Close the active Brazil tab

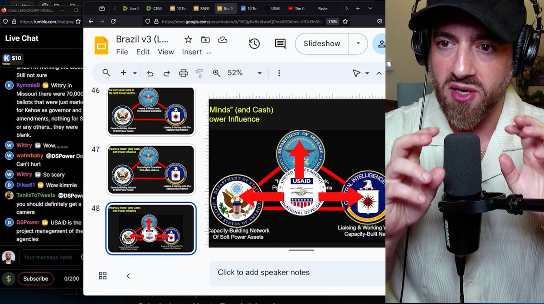point(233,8)
